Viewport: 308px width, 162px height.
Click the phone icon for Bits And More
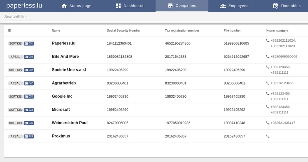click(268, 56)
